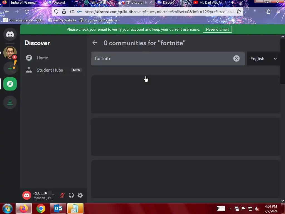
Task: Go forward in Firefox browser
Action: (x=17, y=12)
